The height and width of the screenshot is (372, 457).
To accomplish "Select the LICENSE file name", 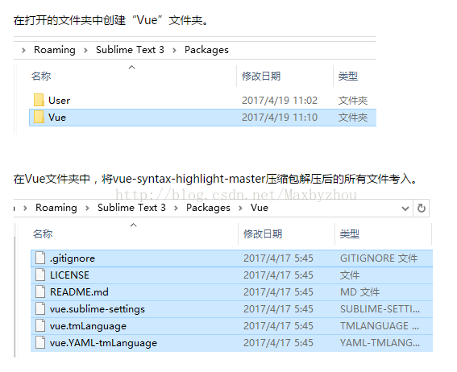I will pyautogui.click(x=69, y=275).
